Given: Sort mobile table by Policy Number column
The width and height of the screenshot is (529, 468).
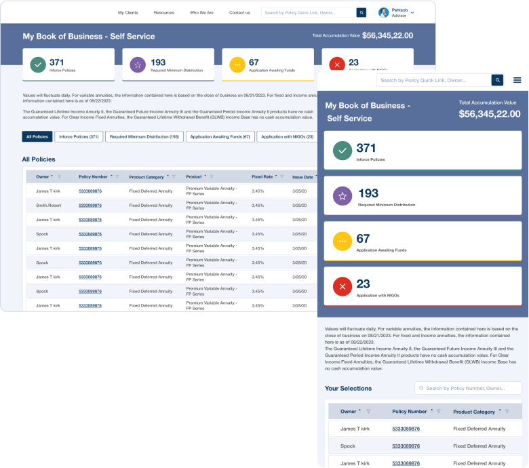Looking at the screenshot, I should pos(431,410).
